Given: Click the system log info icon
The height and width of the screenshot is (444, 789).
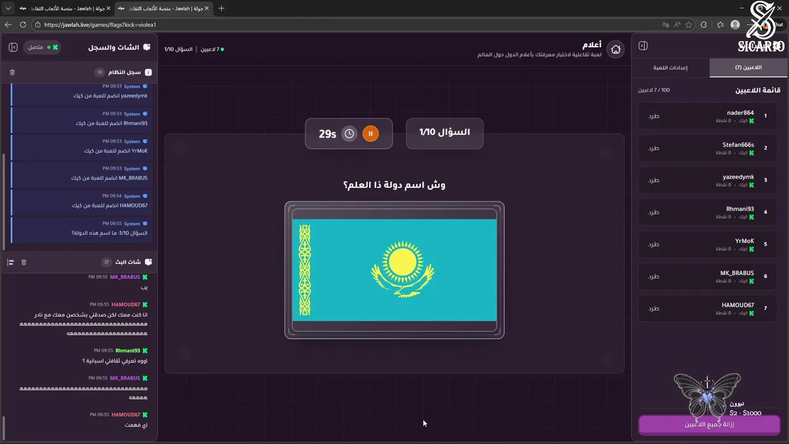Looking at the screenshot, I should 148,72.
